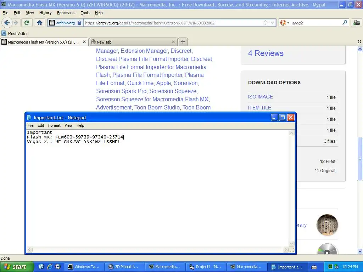Open the browser Edit menu
Viewport: 363px width, 272px height.
pos(17,13)
